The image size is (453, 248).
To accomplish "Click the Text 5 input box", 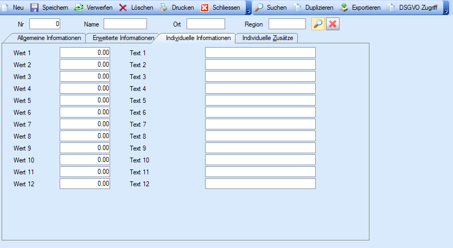I will pos(260,100).
